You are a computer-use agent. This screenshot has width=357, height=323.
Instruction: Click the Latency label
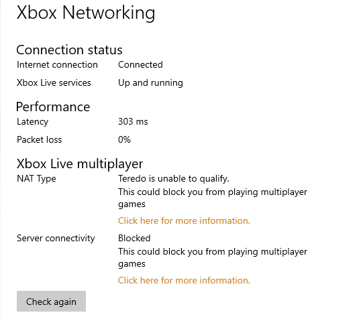pos(33,122)
